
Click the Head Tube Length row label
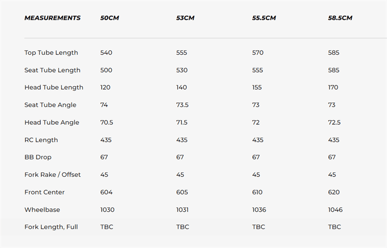(x=54, y=87)
